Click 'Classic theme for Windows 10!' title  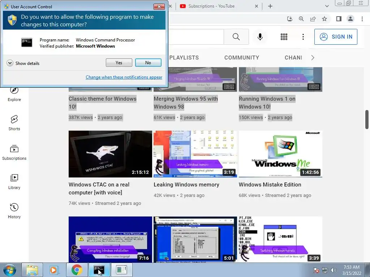(102, 103)
